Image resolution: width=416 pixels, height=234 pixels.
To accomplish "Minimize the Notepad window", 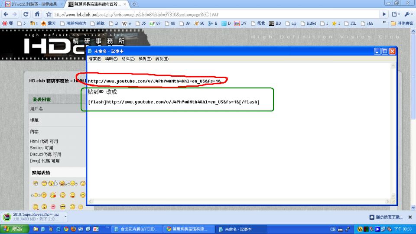I will tap(377, 51).
